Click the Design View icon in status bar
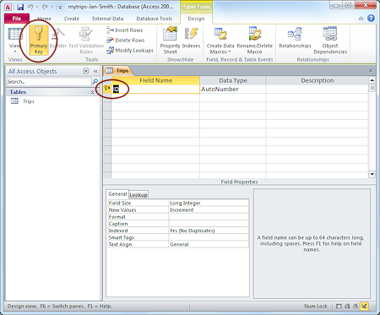 365,306
